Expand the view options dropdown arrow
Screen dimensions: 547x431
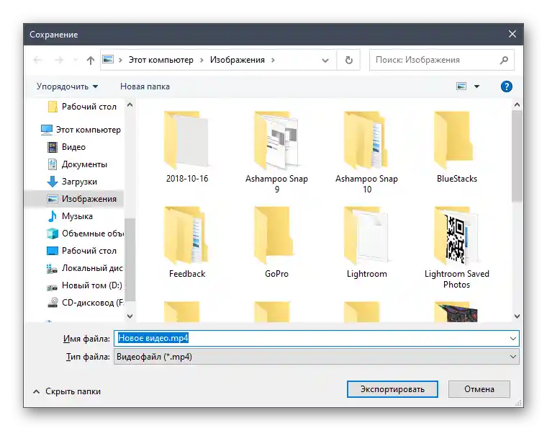click(476, 86)
